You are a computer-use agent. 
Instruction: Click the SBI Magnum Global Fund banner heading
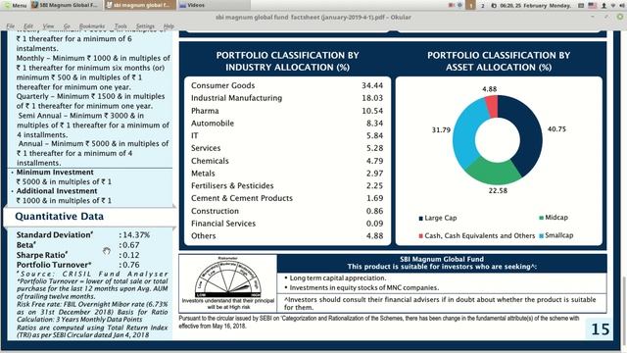(x=442, y=259)
